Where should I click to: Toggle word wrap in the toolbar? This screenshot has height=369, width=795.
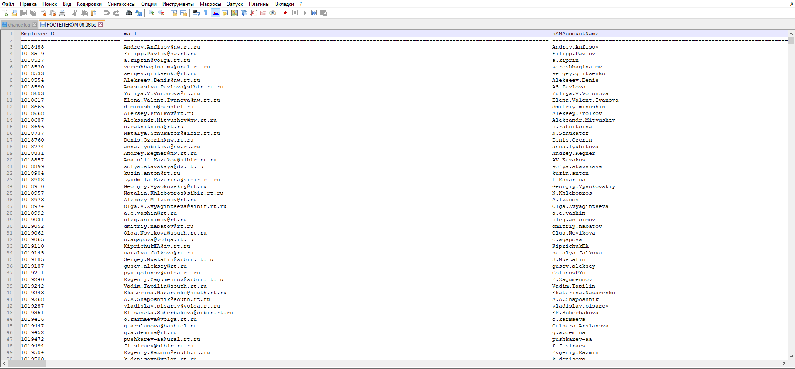pos(196,13)
